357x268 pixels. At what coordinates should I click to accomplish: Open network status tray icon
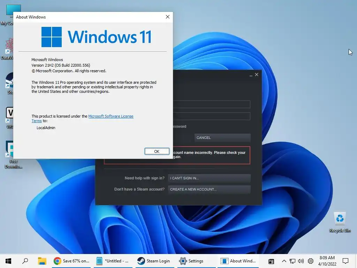pos(293,261)
